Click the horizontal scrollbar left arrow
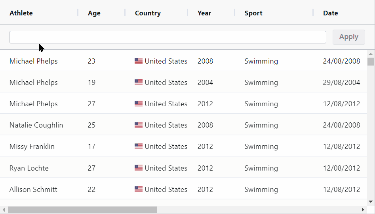This screenshot has height=214, width=375. (4, 210)
